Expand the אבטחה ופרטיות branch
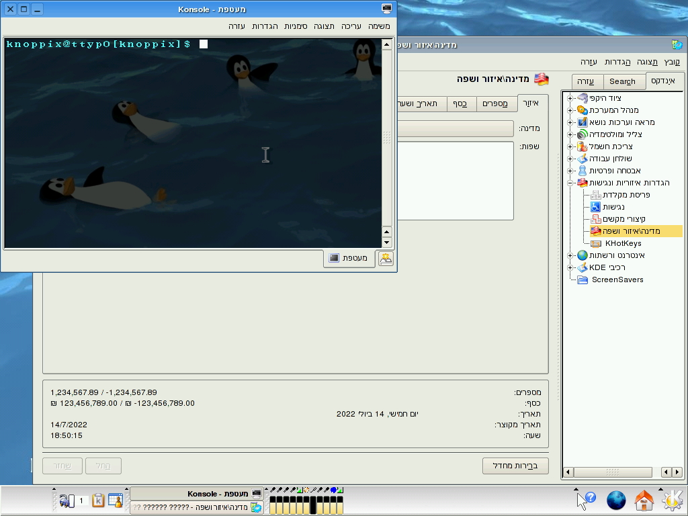The width and height of the screenshot is (688, 516). click(570, 171)
